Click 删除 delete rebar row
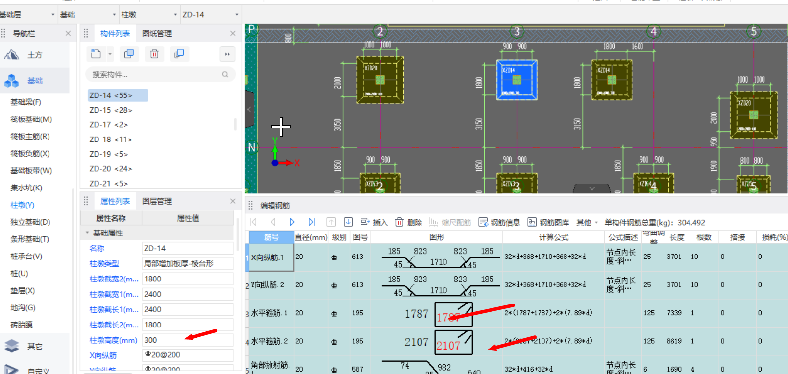The image size is (788, 374). tap(409, 222)
